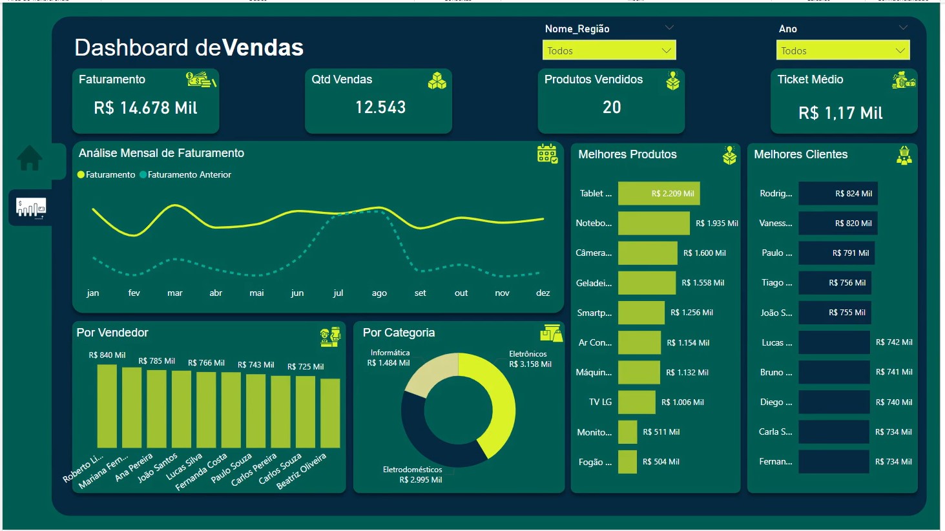The height and width of the screenshot is (531, 945).
Task: Click the R$ 2.995 Mil Eletrodomésticos label
Action: (421, 480)
